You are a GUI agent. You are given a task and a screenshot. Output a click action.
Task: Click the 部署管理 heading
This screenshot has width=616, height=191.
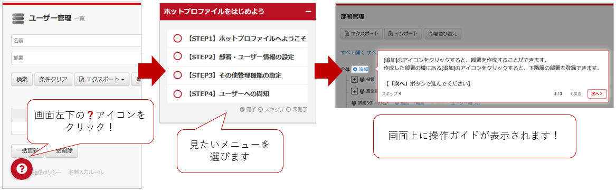tap(353, 17)
